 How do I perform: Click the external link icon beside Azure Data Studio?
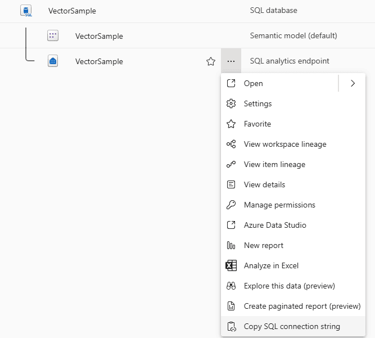(x=231, y=225)
